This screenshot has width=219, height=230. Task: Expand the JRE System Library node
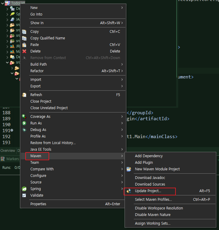click(x=7, y=47)
